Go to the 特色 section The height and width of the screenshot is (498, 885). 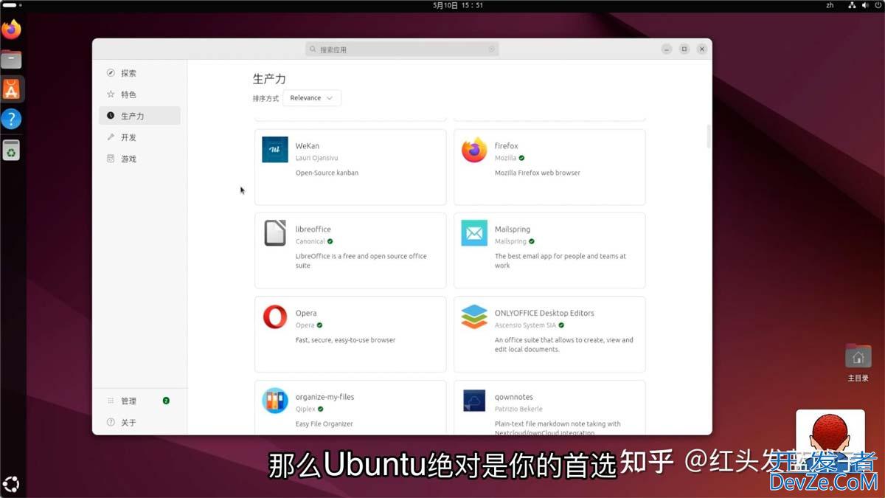point(139,94)
